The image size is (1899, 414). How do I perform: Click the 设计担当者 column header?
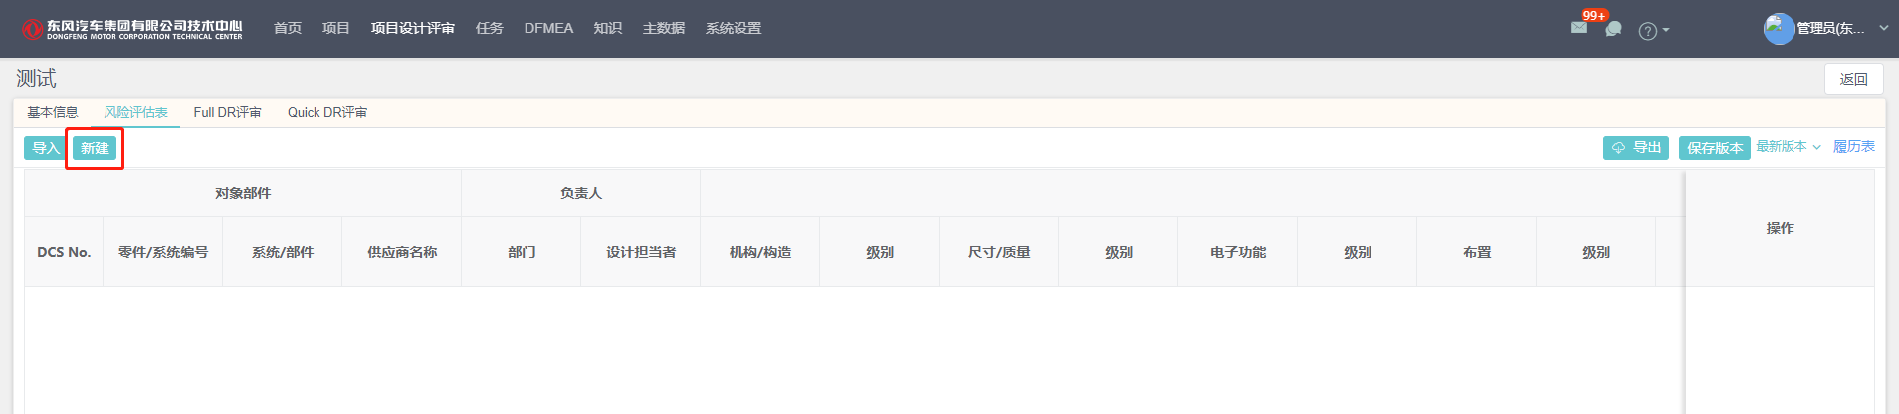click(641, 252)
